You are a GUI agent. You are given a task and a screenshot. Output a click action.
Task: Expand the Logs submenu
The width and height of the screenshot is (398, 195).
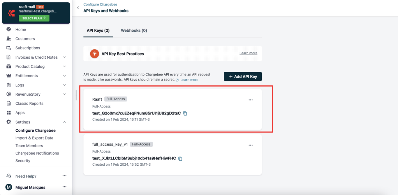(x=64, y=85)
